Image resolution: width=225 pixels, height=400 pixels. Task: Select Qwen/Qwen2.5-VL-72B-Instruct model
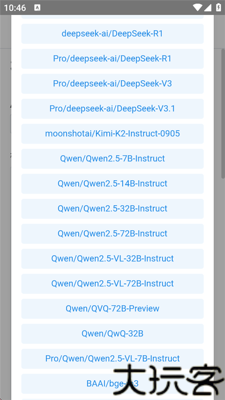(x=112, y=284)
